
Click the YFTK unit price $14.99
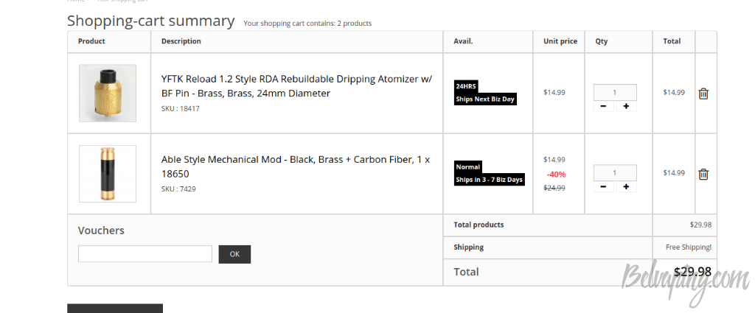point(554,92)
